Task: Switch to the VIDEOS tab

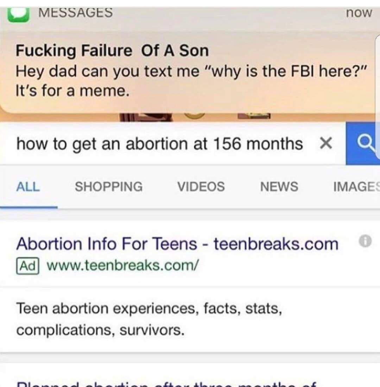Action: [x=201, y=187]
